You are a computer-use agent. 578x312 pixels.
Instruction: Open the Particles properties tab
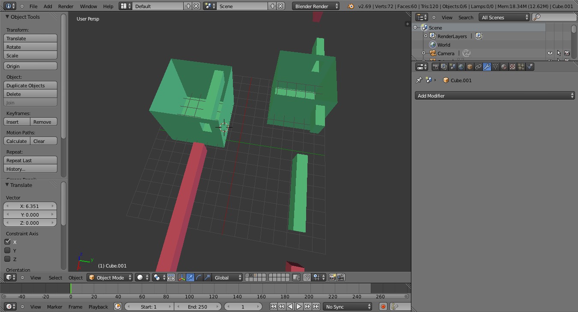click(x=521, y=67)
